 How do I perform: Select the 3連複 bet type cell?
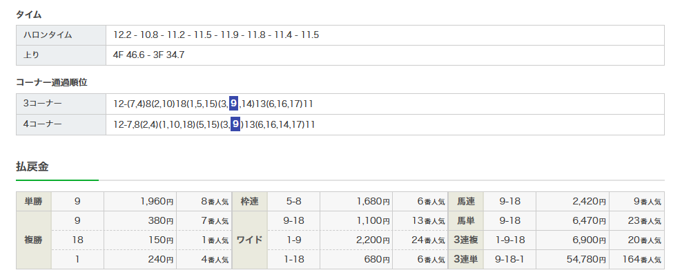pyautogui.click(x=466, y=240)
